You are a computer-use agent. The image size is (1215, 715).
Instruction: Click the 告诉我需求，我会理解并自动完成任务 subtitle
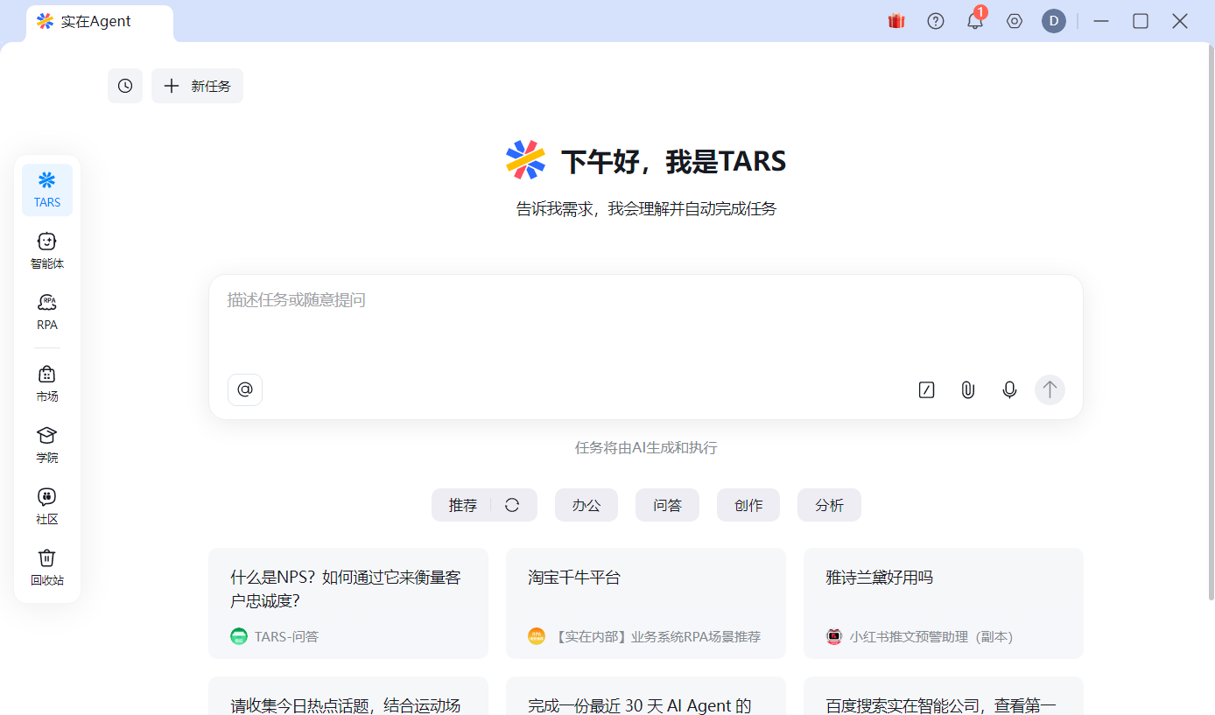click(646, 208)
